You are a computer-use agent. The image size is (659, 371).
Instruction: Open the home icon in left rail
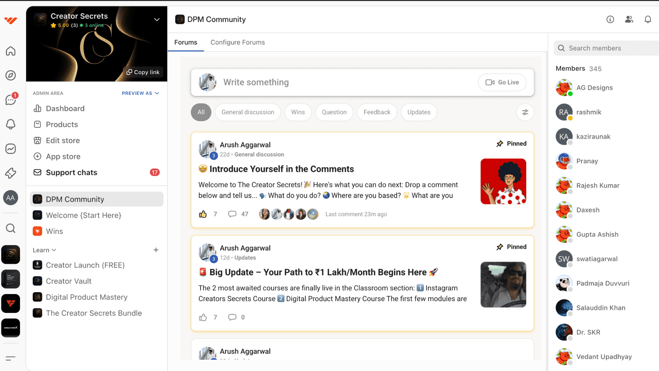pos(11,51)
